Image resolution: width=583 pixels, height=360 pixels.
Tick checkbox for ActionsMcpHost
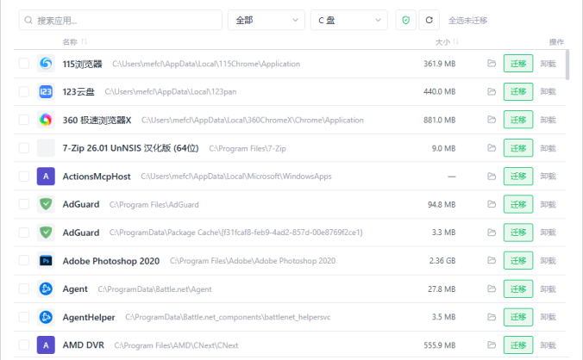point(24,177)
